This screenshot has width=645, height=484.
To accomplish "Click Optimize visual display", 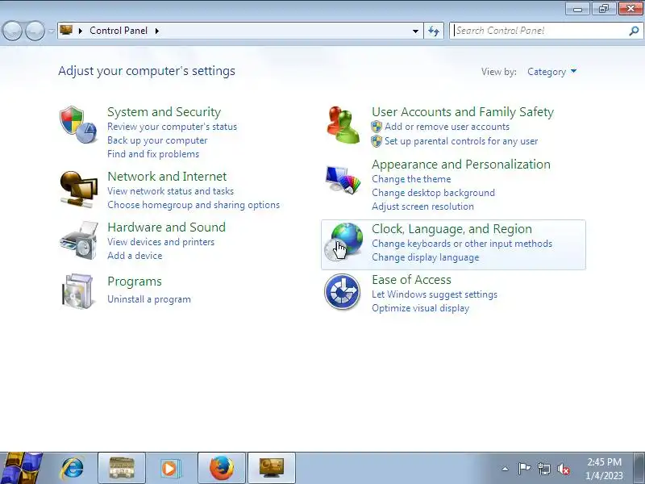I will coord(420,308).
